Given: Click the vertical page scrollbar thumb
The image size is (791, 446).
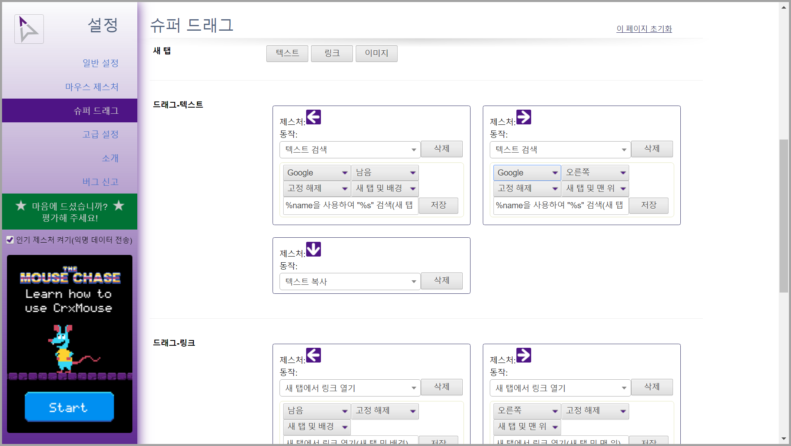Looking at the screenshot, I should (783, 216).
